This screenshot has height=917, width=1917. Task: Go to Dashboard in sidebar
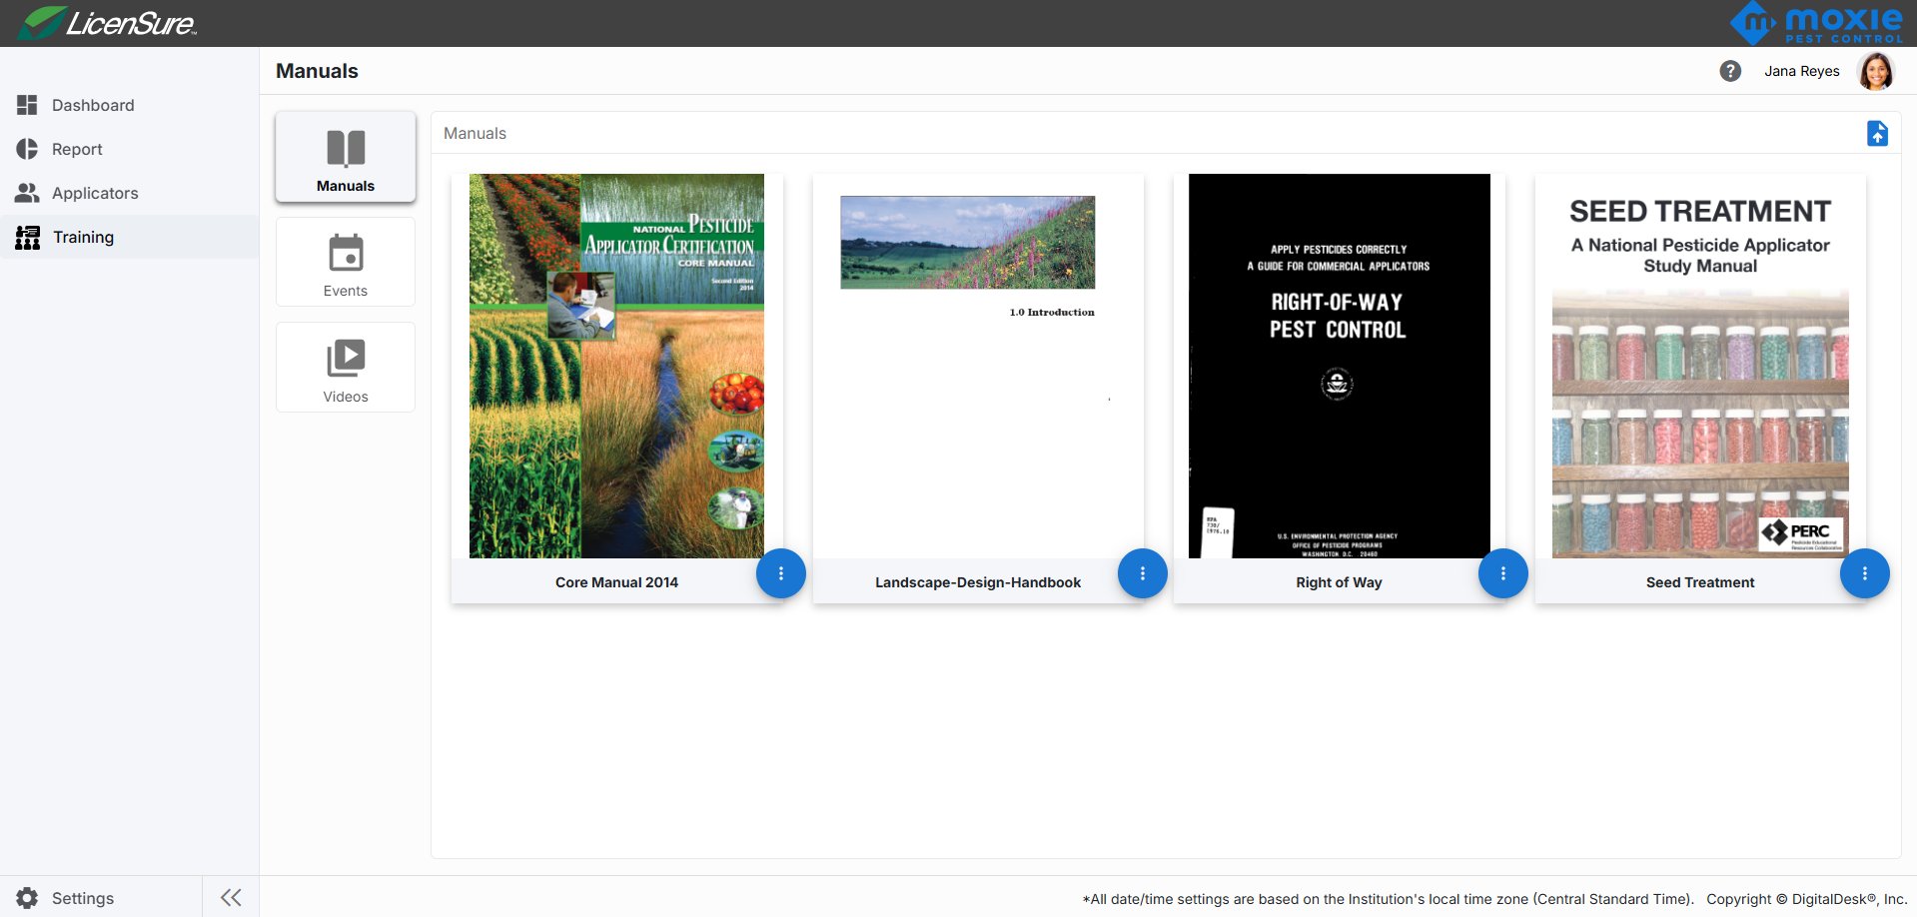[93, 105]
